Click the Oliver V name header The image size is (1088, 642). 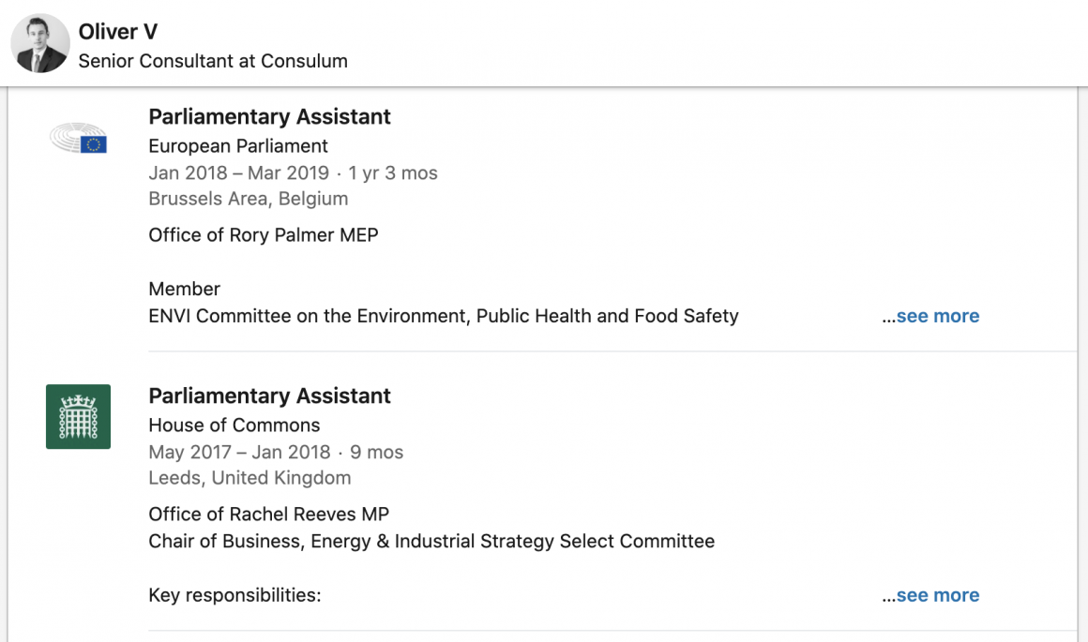118,32
